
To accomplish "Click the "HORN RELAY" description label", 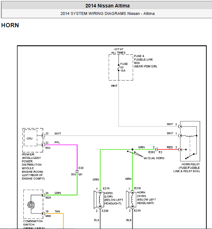I will click(187, 168).
